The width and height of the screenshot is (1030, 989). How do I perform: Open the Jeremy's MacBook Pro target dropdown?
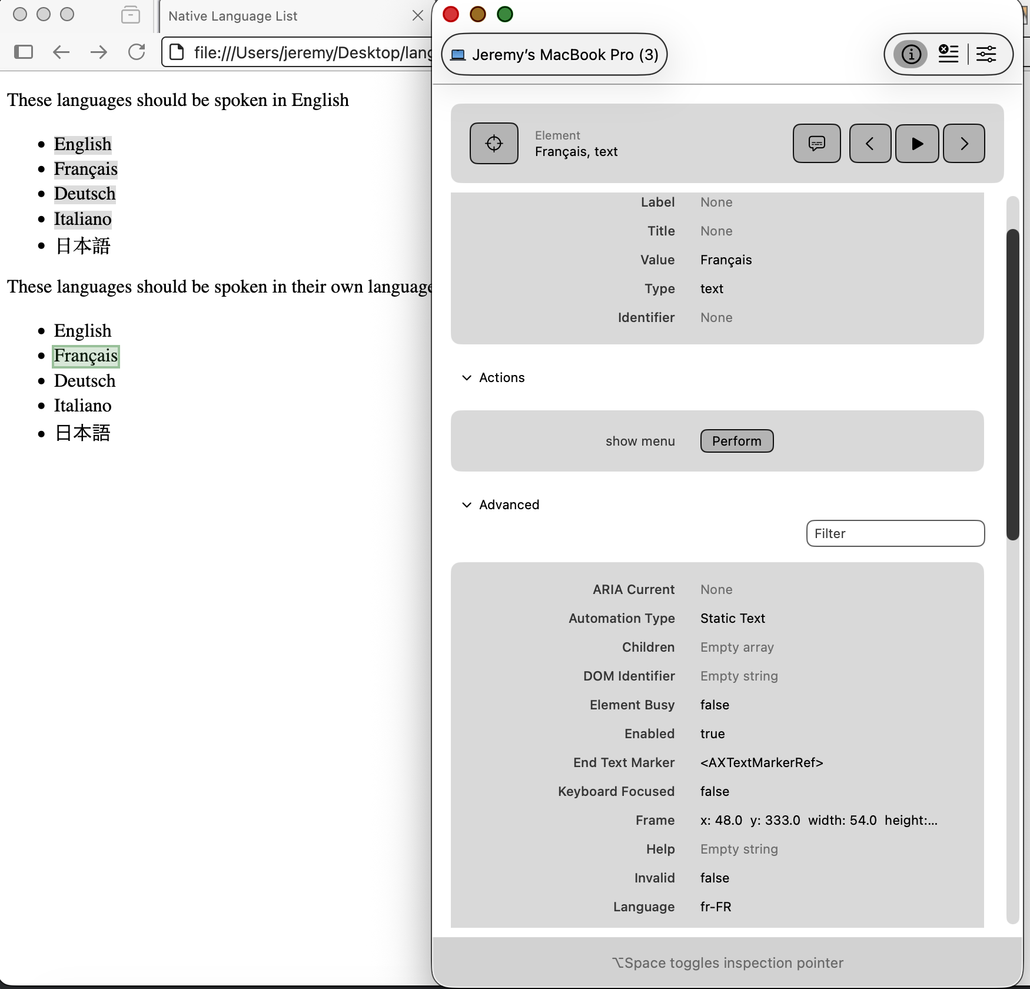tap(554, 55)
